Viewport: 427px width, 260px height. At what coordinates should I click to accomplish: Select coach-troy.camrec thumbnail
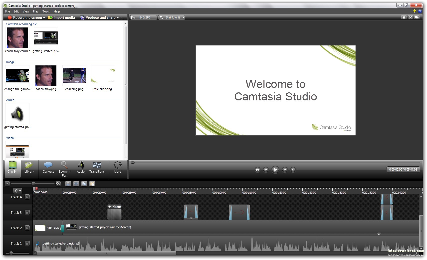[x=17, y=38]
